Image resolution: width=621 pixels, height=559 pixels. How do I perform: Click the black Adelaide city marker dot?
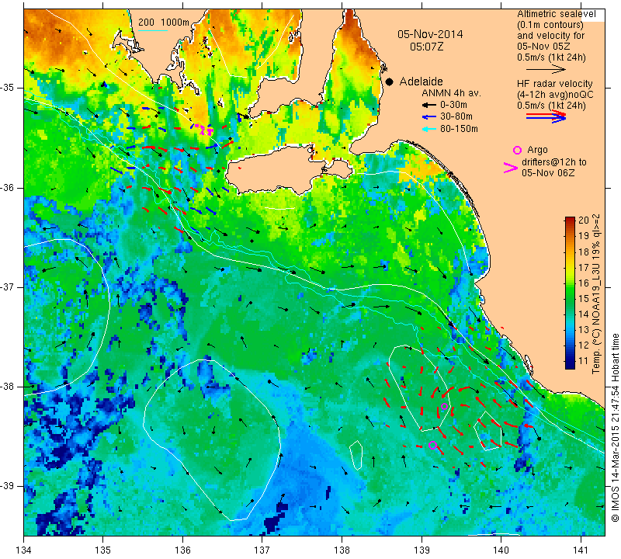pyautogui.click(x=390, y=82)
